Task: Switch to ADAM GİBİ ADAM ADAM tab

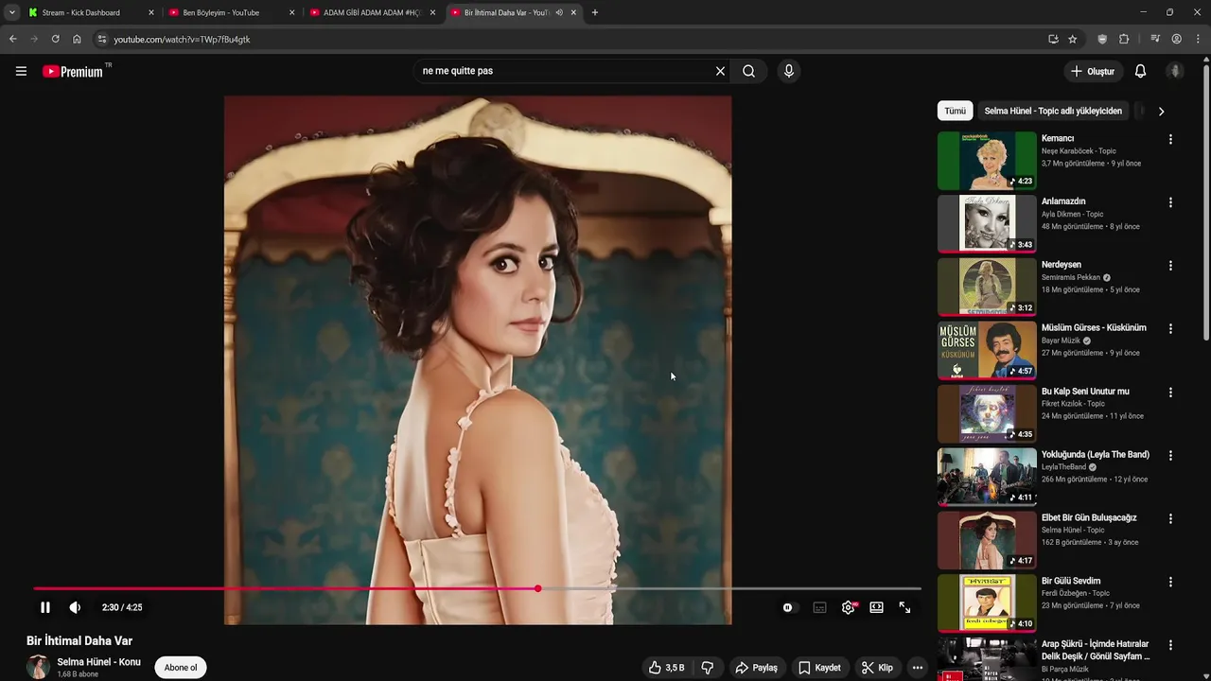Action: 372,12
